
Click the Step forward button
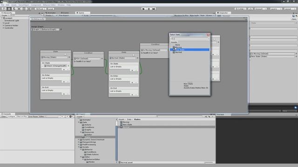pos(154,9)
